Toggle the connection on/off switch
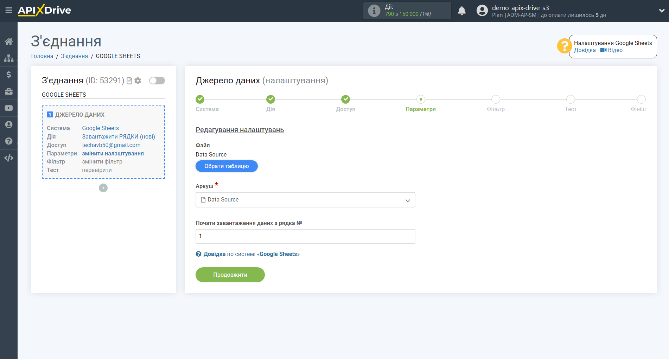 pyautogui.click(x=157, y=81)
